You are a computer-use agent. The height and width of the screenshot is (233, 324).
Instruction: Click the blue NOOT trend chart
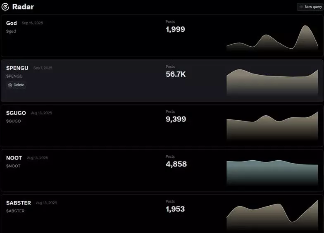272,173
